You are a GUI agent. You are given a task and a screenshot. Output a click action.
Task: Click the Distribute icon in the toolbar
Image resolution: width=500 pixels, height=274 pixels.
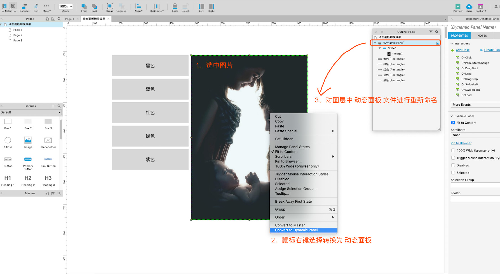(156, 6)
